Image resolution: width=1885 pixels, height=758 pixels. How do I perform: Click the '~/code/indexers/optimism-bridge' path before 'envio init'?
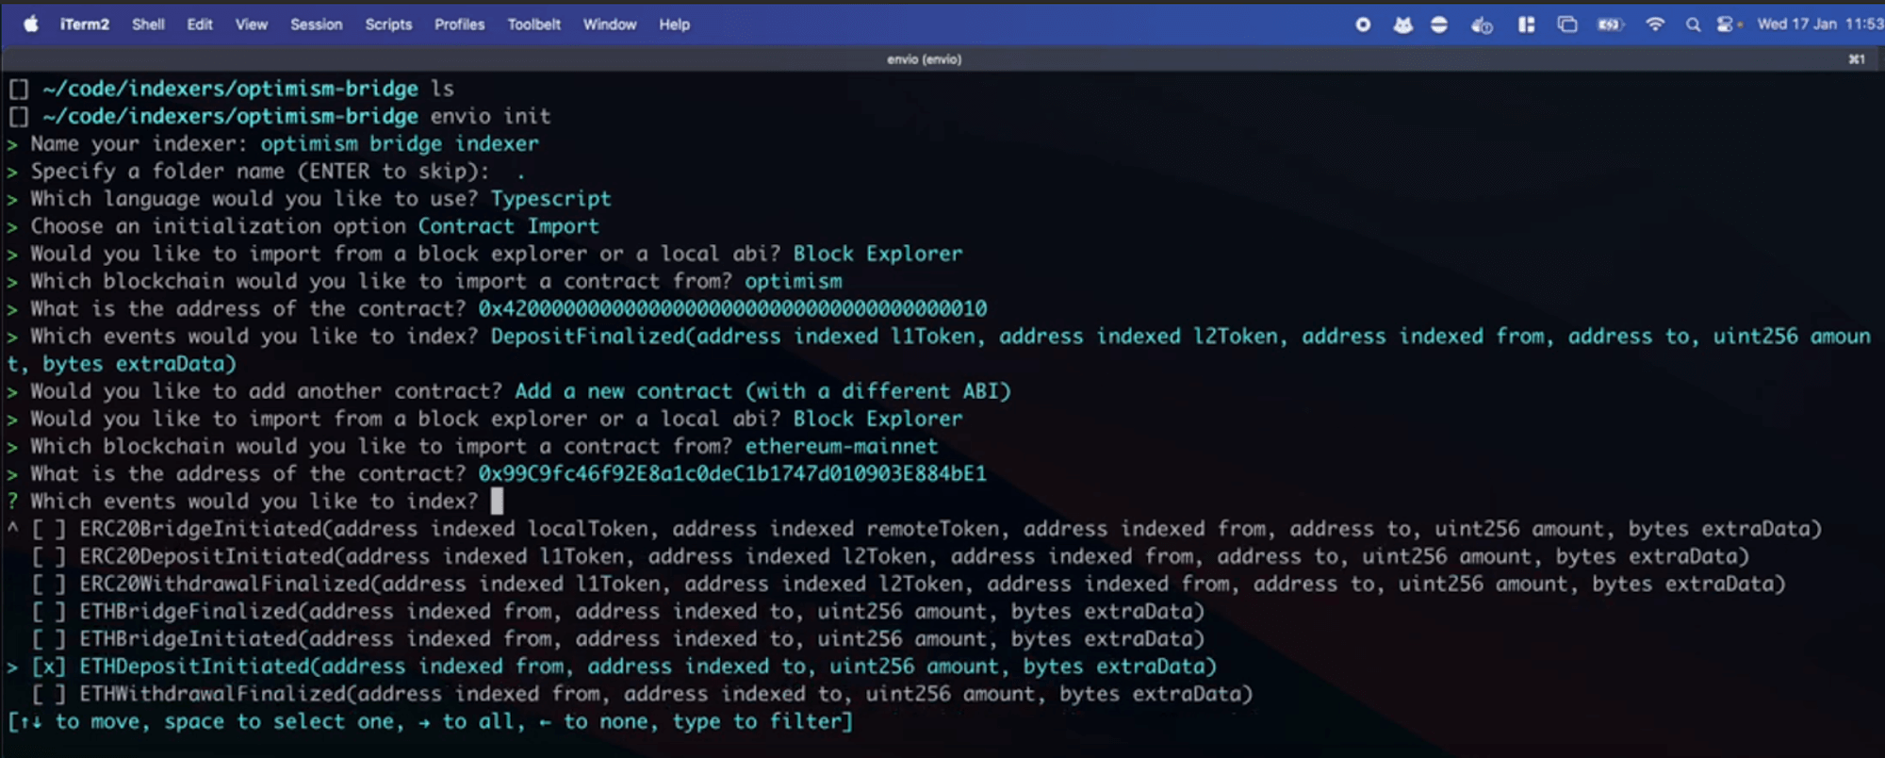click(x=230, y=117)
